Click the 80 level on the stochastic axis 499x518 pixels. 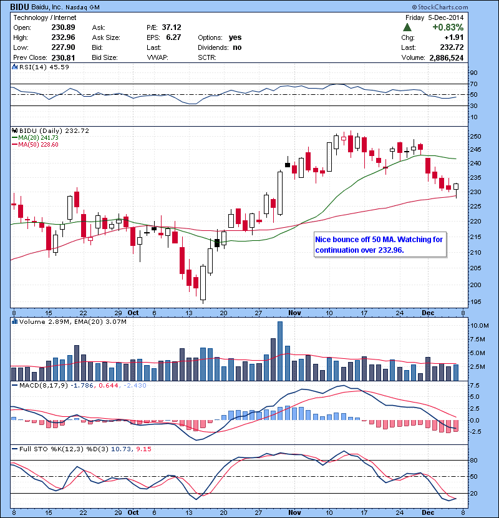[x=474, y=460]
